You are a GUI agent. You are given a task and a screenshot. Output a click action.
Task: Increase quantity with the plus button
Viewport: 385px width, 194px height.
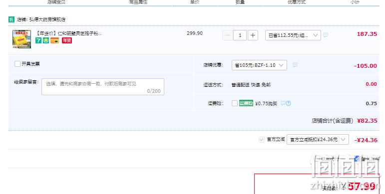(253, 35)
